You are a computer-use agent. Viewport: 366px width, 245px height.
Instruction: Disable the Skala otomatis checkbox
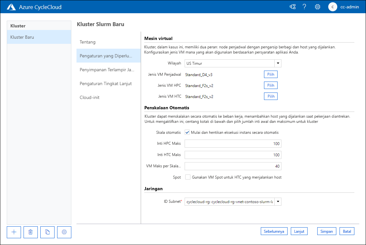187,132
